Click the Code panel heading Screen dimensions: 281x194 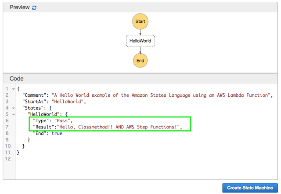pyautogui.click(x=17, y=79)
